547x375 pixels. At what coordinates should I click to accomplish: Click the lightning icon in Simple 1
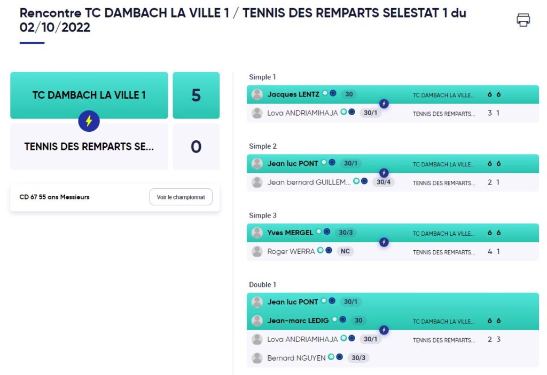[384, 103]
